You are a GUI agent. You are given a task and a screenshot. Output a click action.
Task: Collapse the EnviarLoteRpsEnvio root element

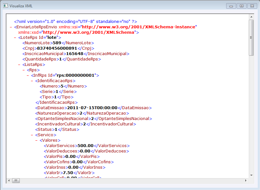coord(11,27)
